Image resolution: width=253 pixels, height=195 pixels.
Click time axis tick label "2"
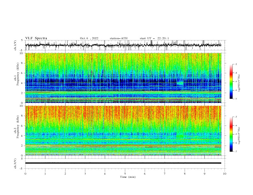point(65,174)
